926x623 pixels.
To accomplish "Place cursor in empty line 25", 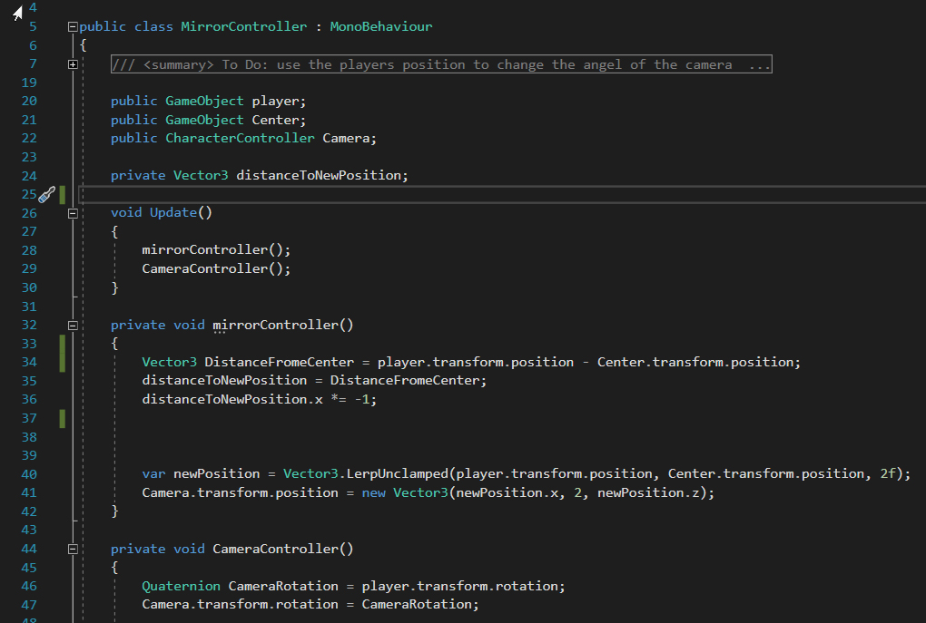I will click(x=363, y=194).
